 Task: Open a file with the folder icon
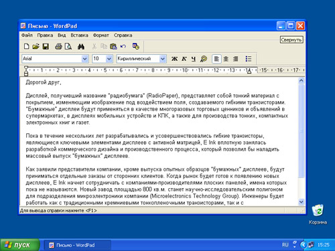[36, 46]
